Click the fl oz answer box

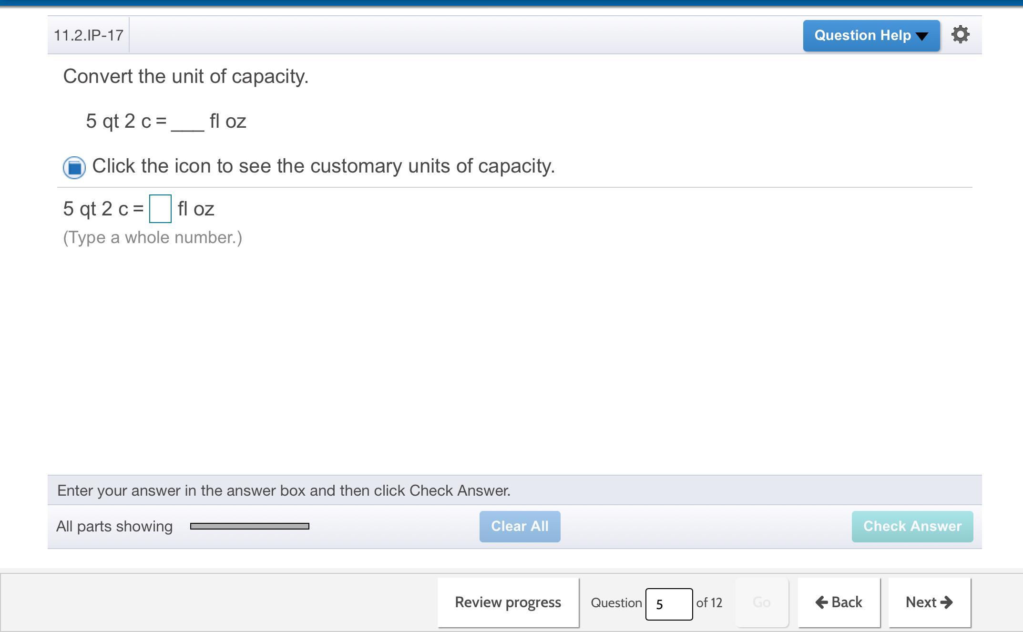click(160, 209)
